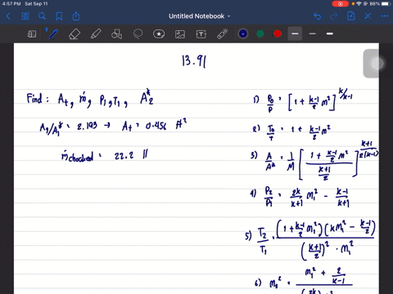393x294 pixels.
Task: Select the Pen tool
Action: pyautogui.click(x=52, y=34)
